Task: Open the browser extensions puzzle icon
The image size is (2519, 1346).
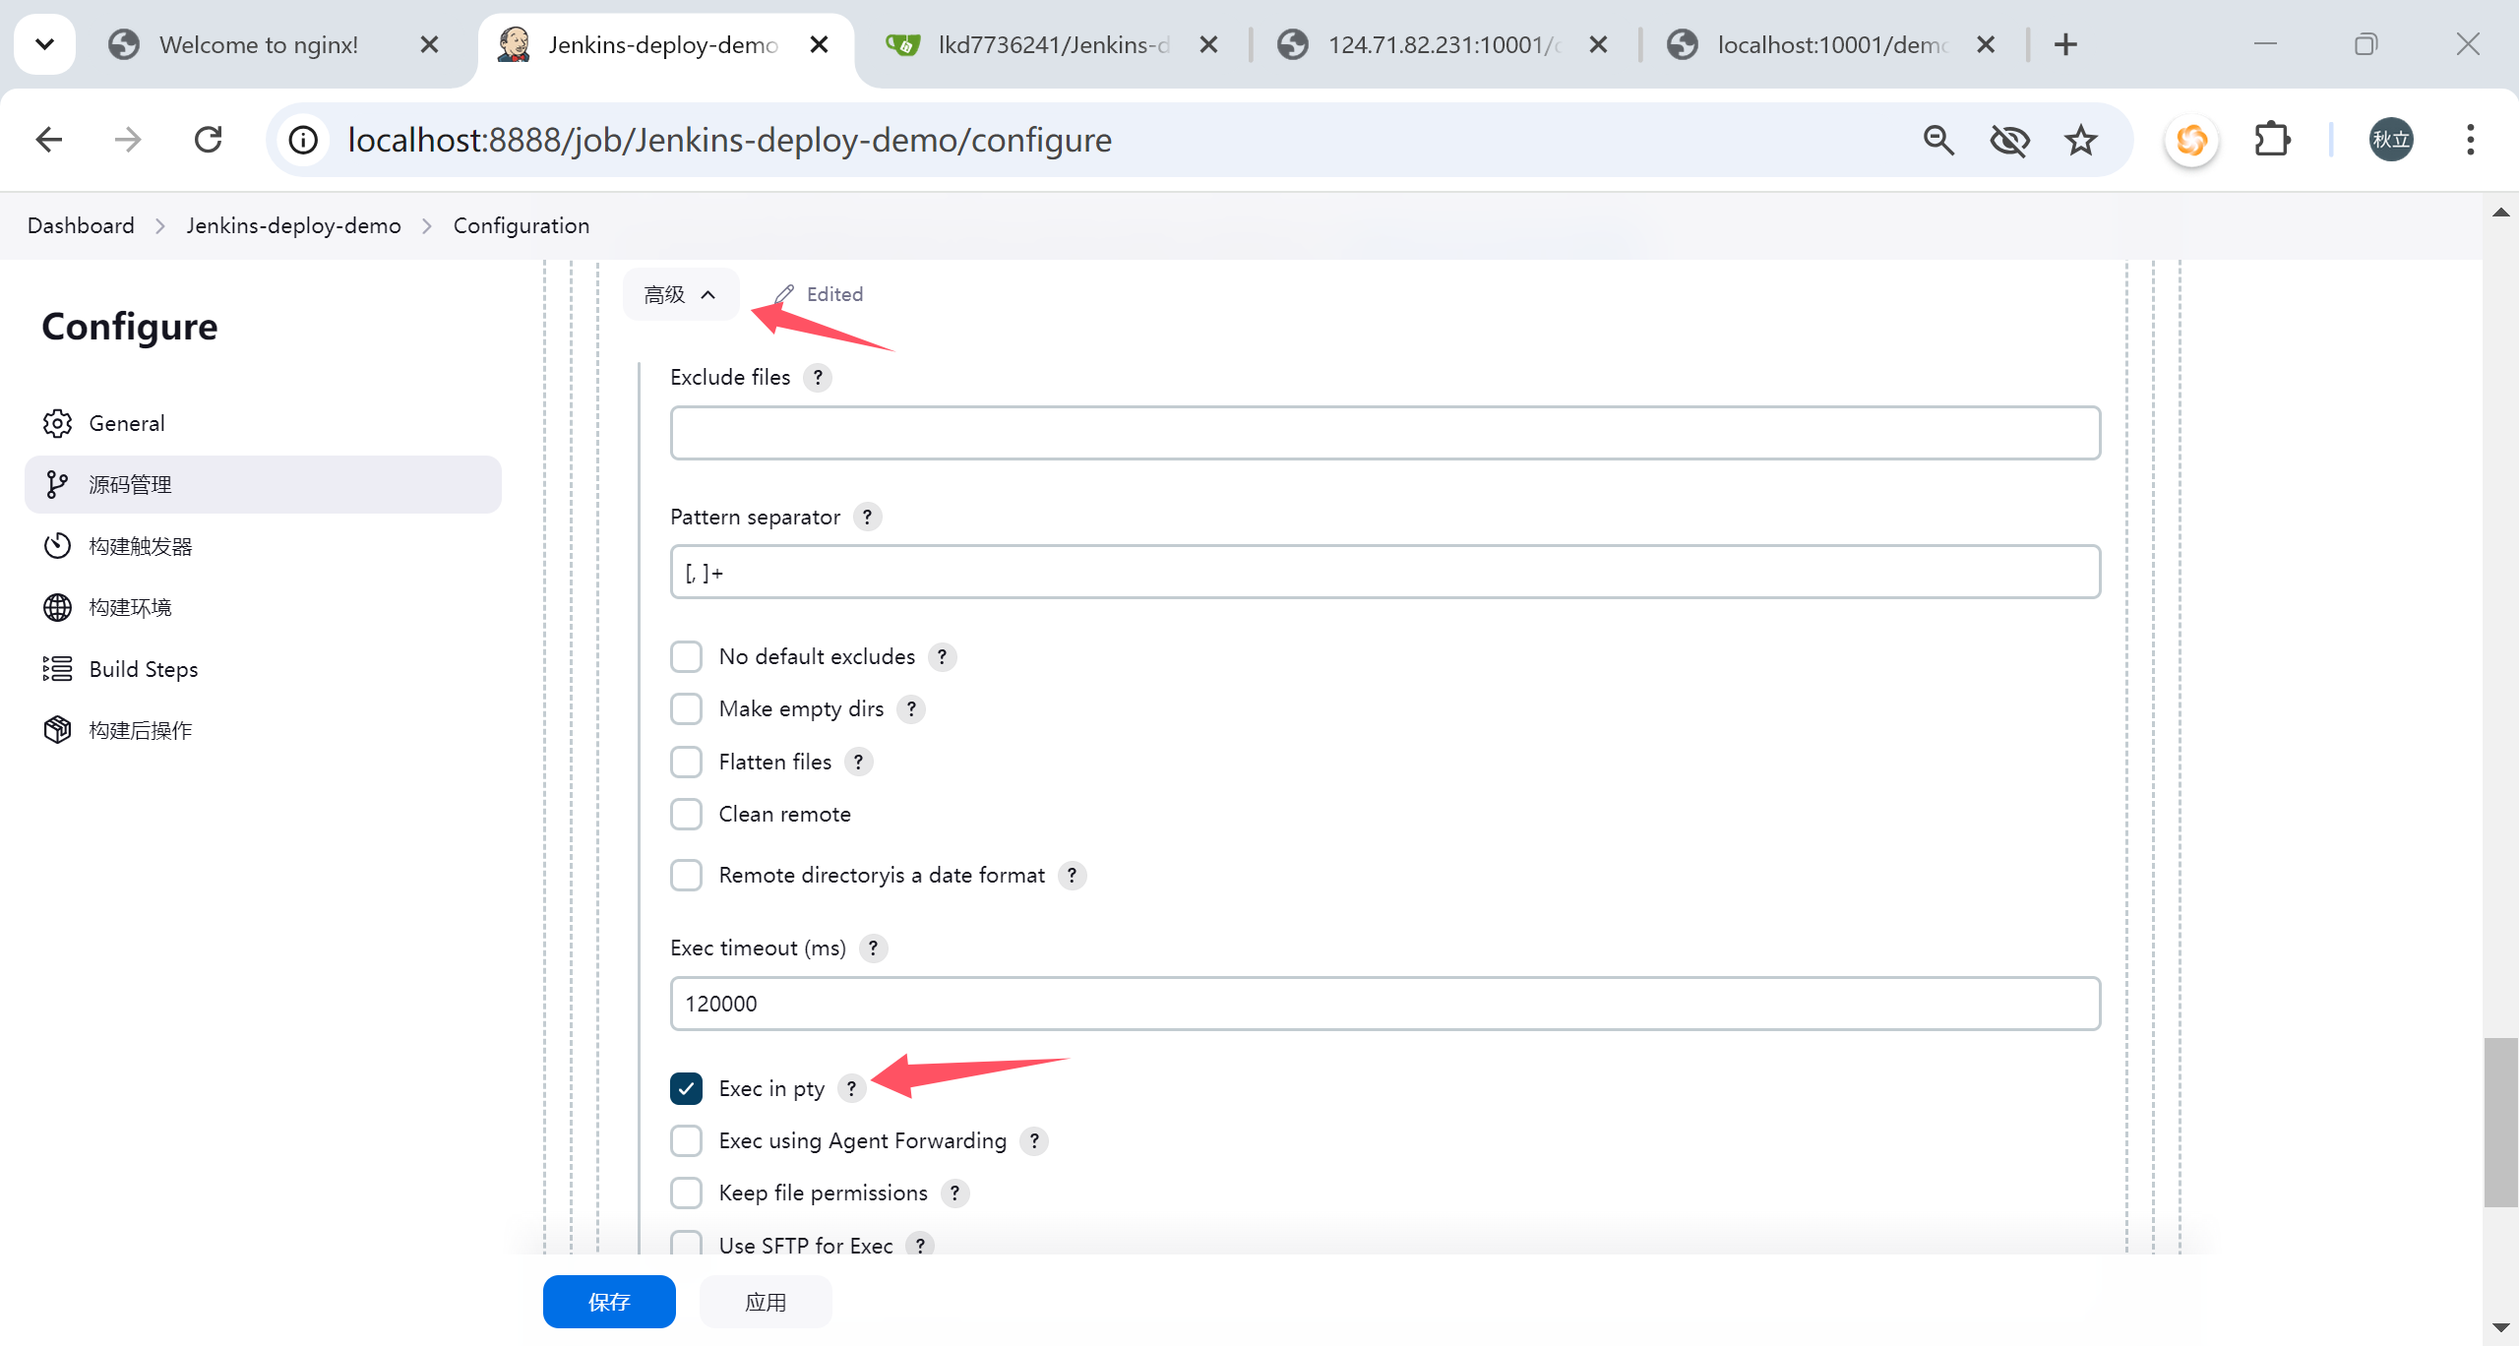Action: click(x=2271, y=140)
